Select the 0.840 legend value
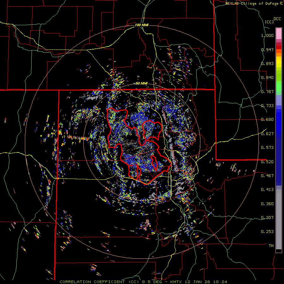Viewport: 284px width, 284px height. (x=267, y=78)
